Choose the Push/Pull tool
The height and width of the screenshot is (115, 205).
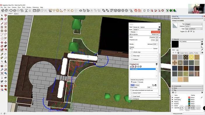[x=6, y=43]
